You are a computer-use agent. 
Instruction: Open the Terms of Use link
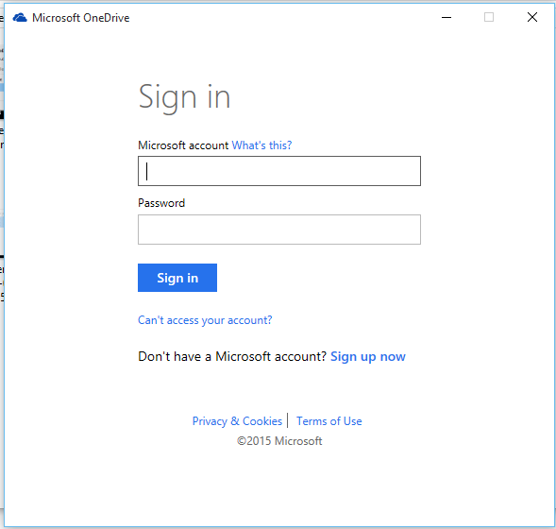329,421
